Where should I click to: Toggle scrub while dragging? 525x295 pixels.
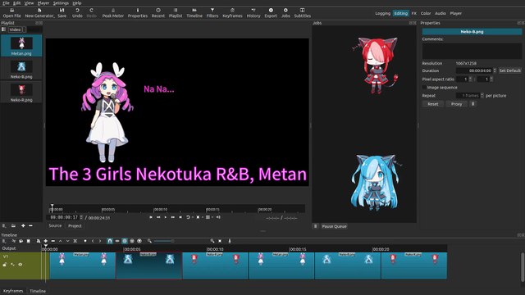point(117,241)
